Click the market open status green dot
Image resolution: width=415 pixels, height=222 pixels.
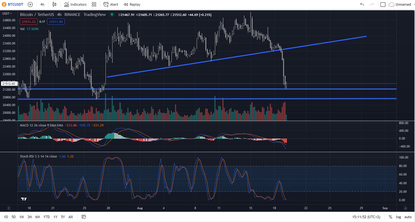[x=112, y=15]
